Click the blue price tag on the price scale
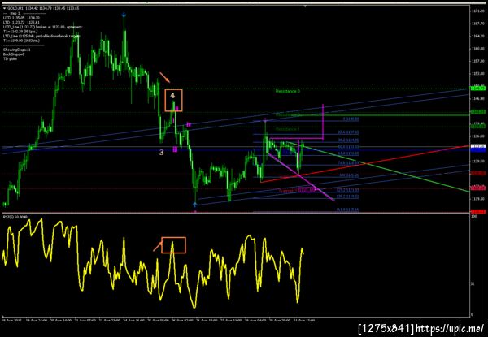The height and width of the screenshot is (337, 488). pyautogui.click(x=477, y=150)
